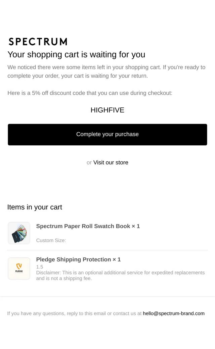Click the Pledge disclaimer text
Screen dimensions: 215x349
pyautogui.click(x=120, y=276)
